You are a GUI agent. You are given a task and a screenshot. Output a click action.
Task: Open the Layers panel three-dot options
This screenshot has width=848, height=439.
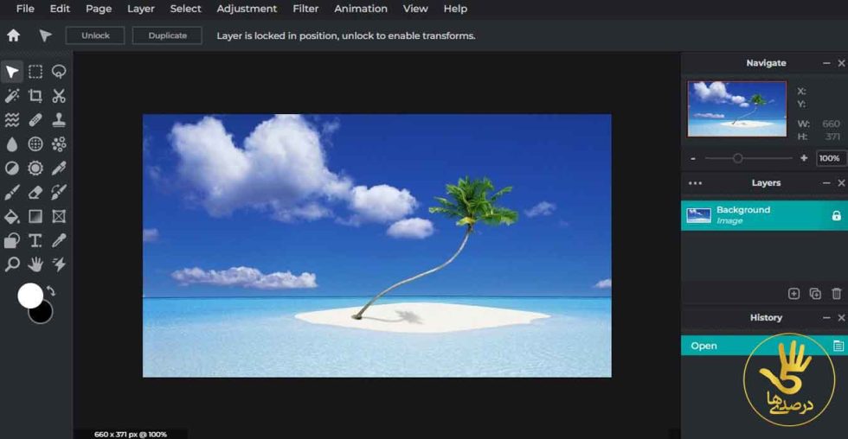pos(695,183)
